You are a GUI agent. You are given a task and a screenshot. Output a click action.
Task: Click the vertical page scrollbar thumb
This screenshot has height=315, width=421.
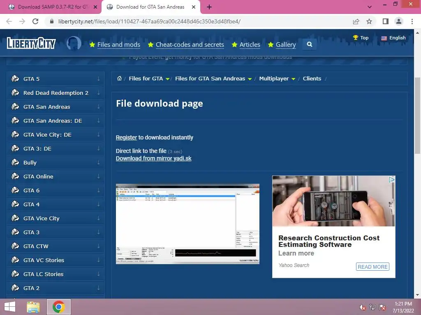[x=417, y=116]
